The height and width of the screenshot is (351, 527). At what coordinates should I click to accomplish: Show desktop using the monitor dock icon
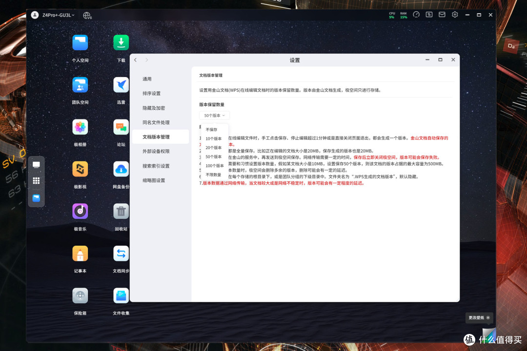pyautogui.click(x=36, y=165)
